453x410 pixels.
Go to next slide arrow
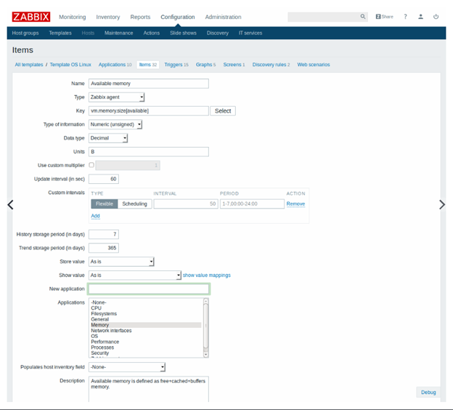click(442, 204)
